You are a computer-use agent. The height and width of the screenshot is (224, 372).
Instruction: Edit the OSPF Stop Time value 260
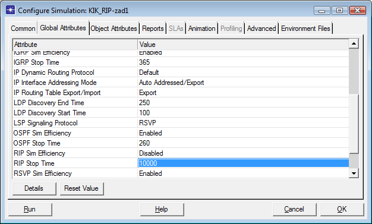[x=243, y=143]
